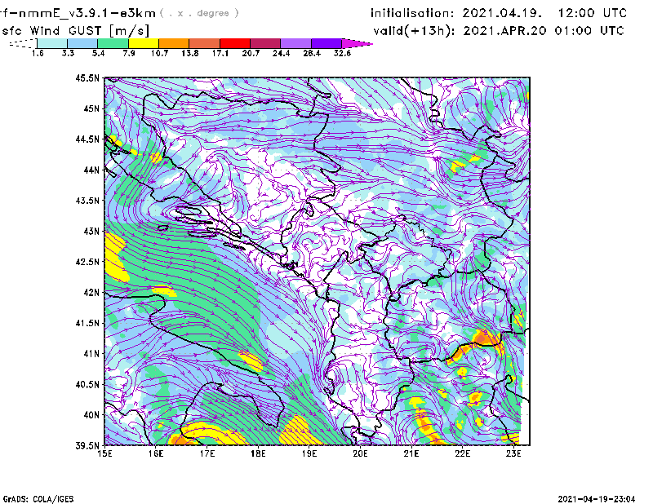Click the yellow 7.9–10.7 legend swatch
The height and width of the screenshot is (504, 653).
[144, 43]
